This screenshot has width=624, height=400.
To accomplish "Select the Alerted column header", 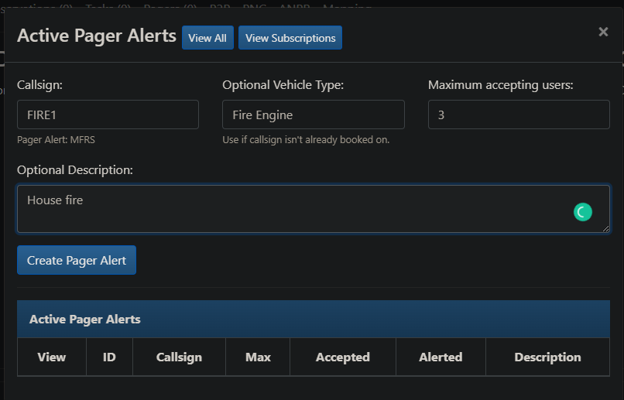I will click(441, 357).
